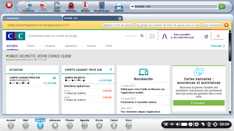
Task: Open Vos virements depuis l'application news
Action: [140, 112]
